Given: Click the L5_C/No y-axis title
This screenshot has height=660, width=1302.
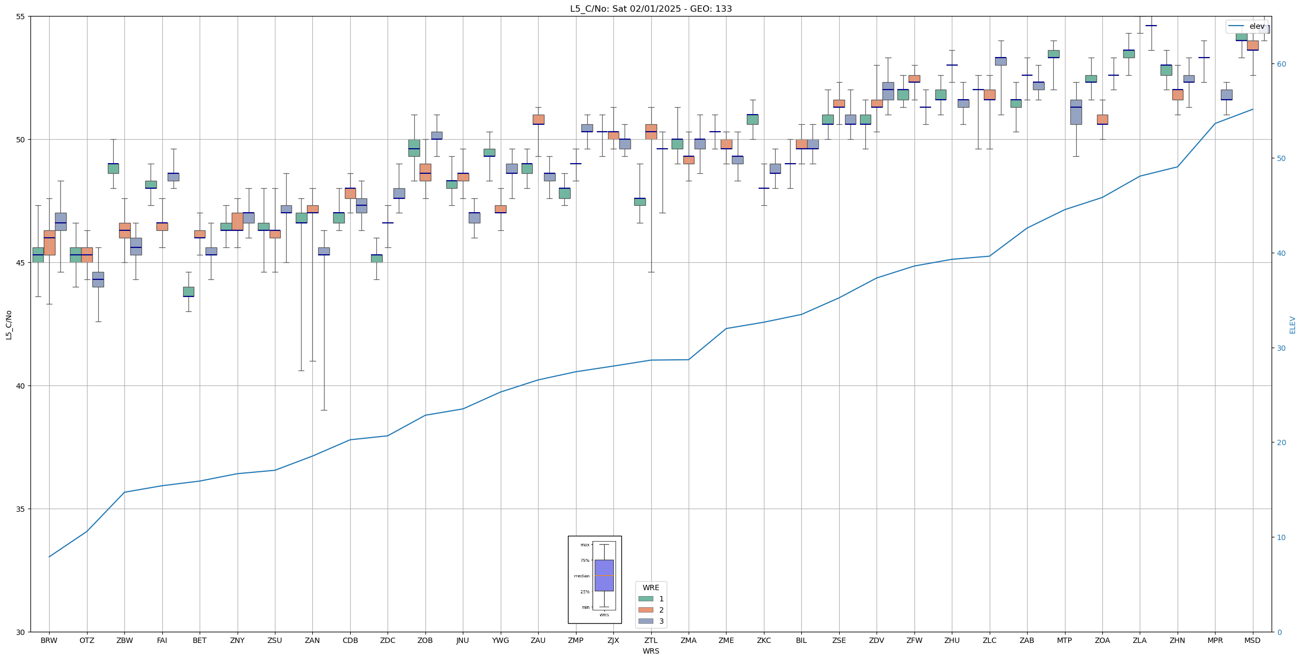Looking at the screenshot, I should pos(9,324).
